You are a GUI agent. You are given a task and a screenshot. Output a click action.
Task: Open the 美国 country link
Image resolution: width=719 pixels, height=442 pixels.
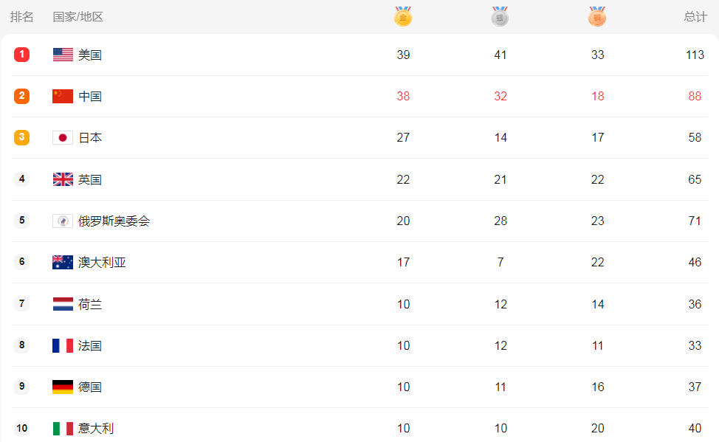click(90, 55)
